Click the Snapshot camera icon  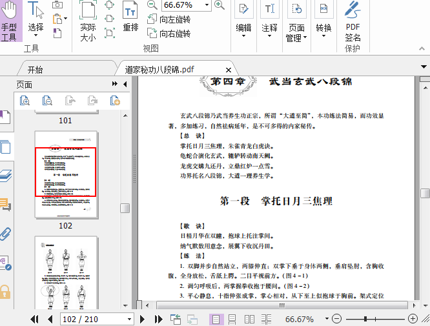click(57, 5)
